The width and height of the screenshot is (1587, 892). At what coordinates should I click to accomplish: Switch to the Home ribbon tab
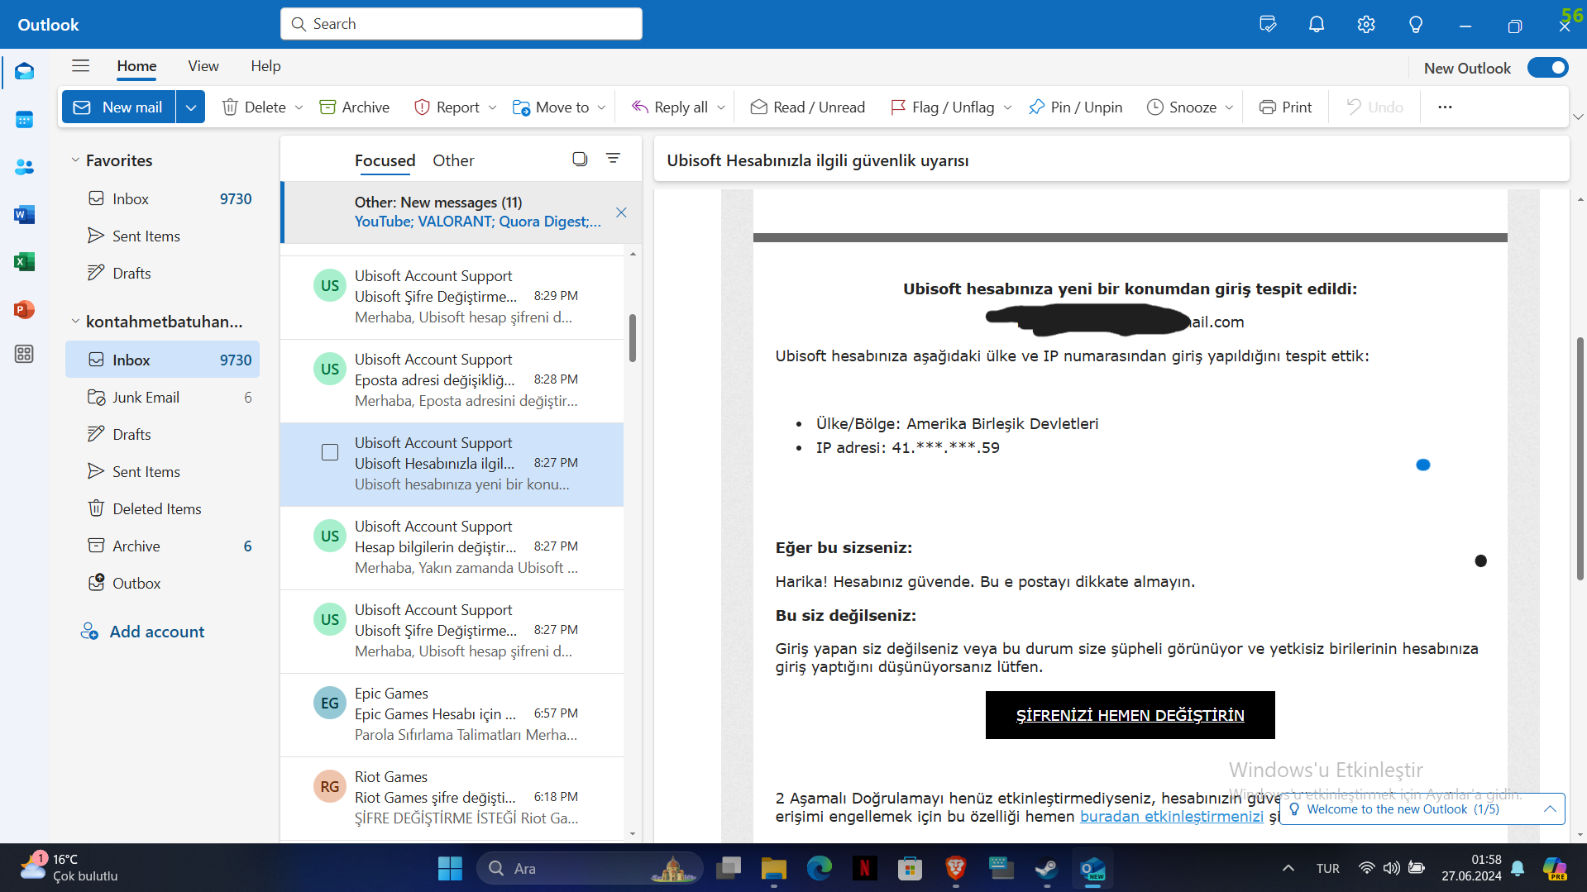pos(136,66)
